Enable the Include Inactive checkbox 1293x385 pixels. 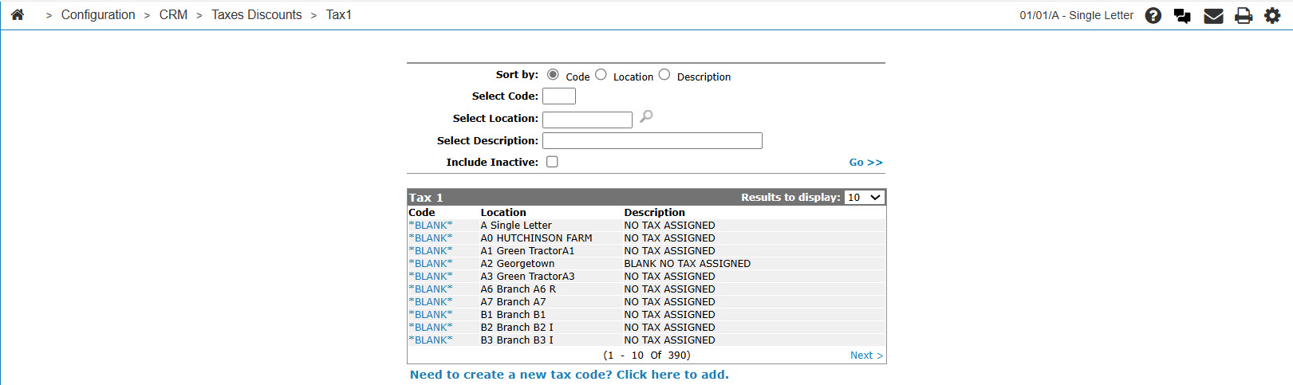(x=552, y=162)
